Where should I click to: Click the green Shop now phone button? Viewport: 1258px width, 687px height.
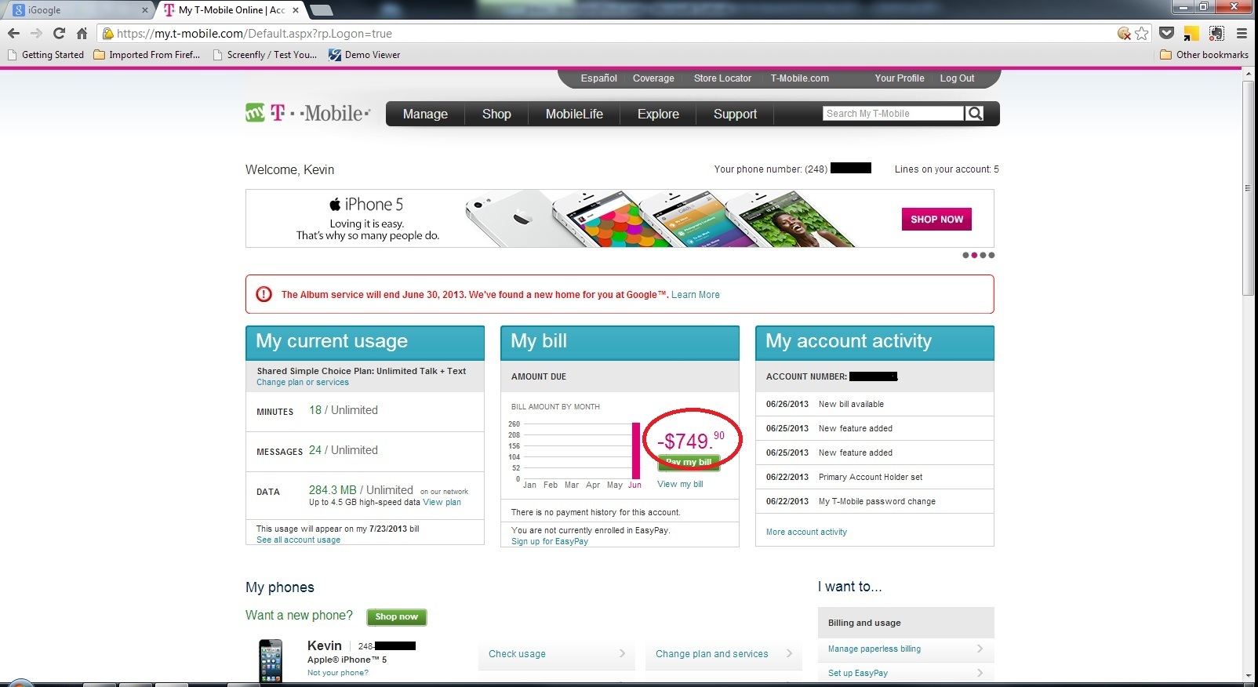(x=396, y=616)
